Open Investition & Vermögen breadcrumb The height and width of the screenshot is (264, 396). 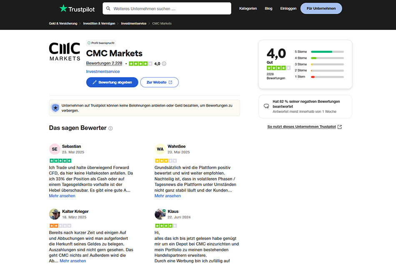tap(99, 23)
